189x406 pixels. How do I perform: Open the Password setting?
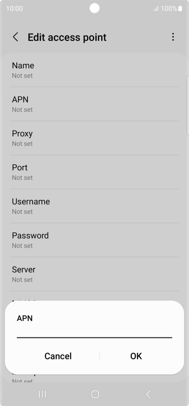[x=94, y=240]
